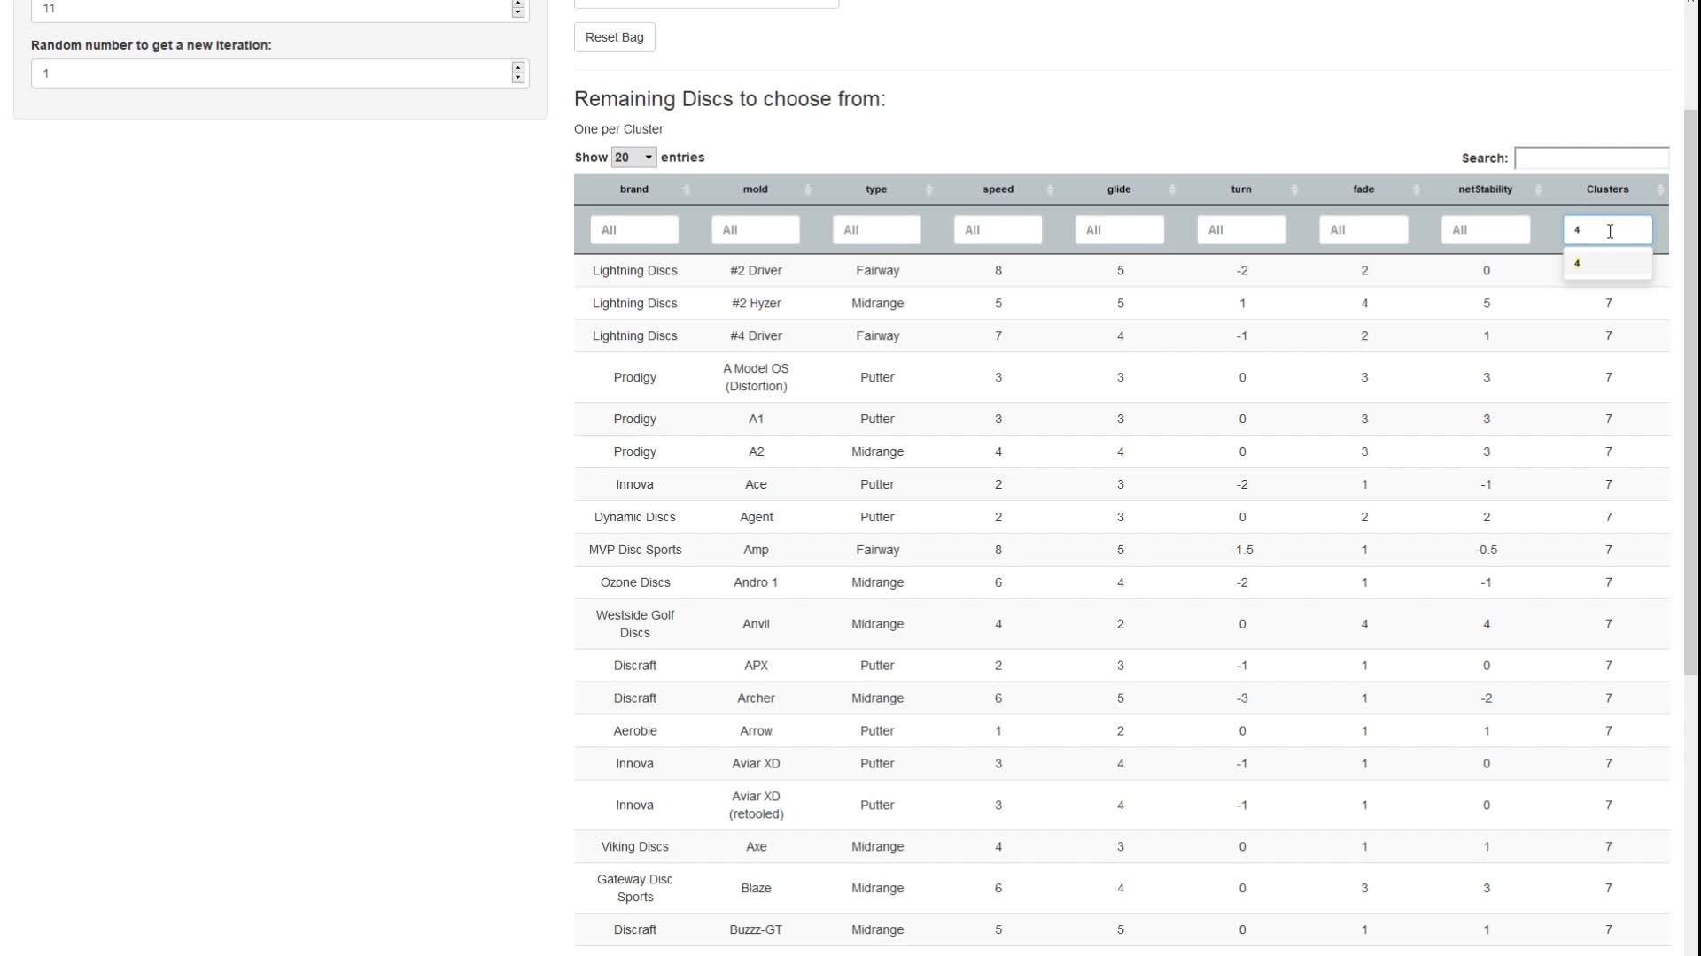
Task: Sort table by type column arrows
Action: point(928,189)
